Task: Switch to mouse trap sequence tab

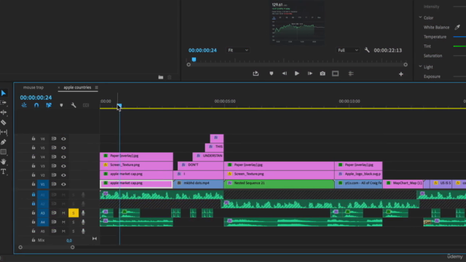Action: [33, 87]
